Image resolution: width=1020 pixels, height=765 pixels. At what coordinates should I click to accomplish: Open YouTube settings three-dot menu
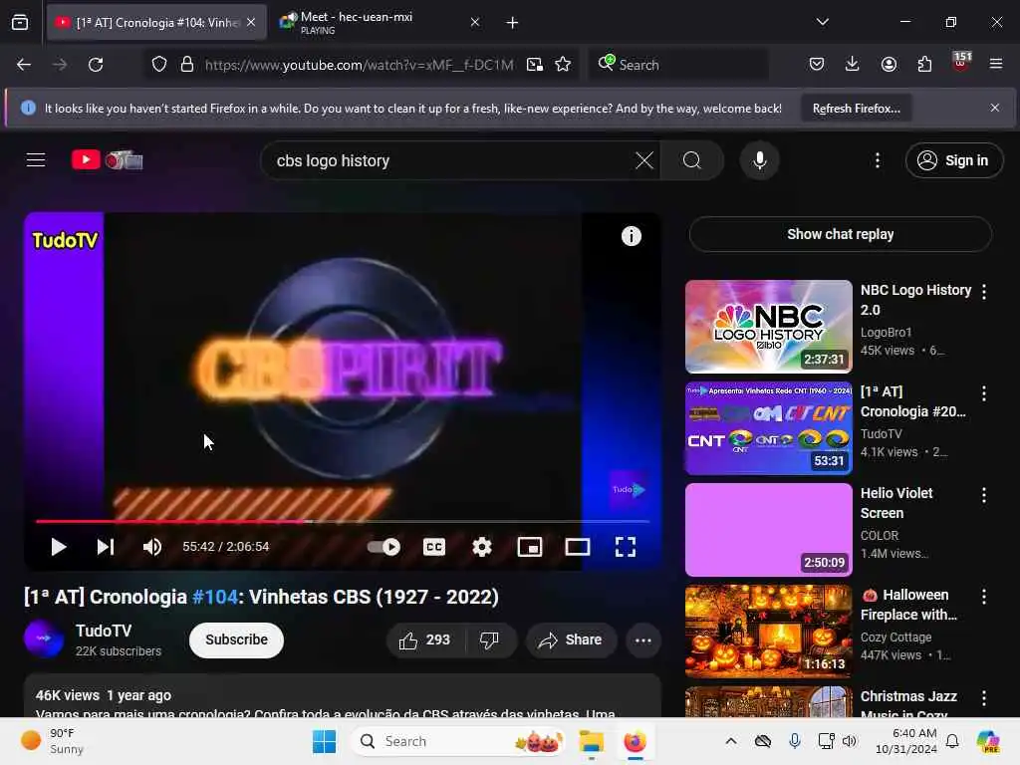878,160
